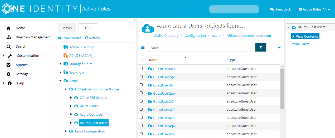Viewport: 335px width, 138px height.
Task: Check the box for GuestUser3G7
Action: tap(141, 109)
